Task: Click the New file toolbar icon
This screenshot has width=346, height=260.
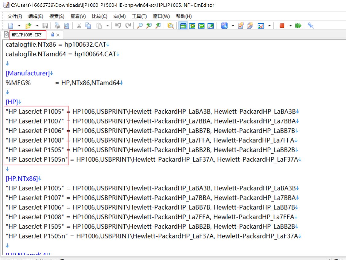Action: click(11, 26)
